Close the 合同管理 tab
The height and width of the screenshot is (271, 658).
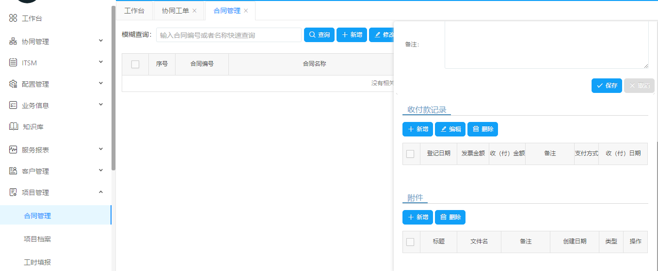246,11
